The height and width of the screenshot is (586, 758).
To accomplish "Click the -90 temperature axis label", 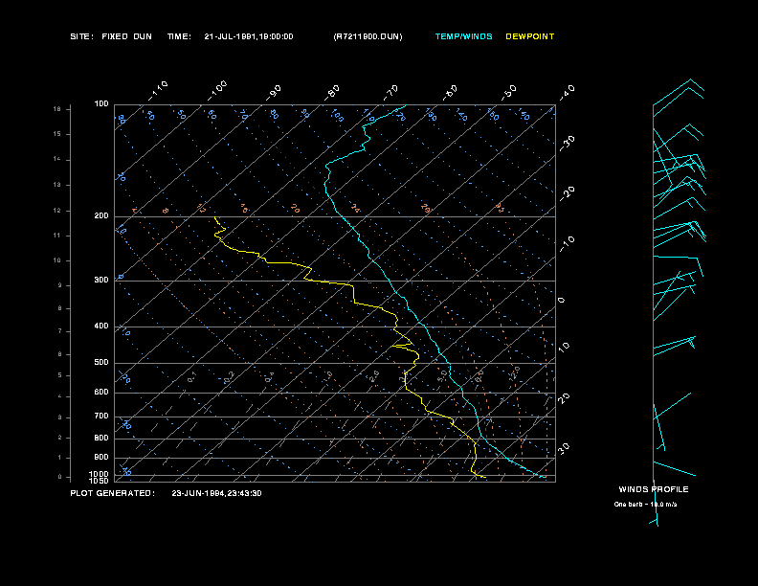I will point(274,93).
